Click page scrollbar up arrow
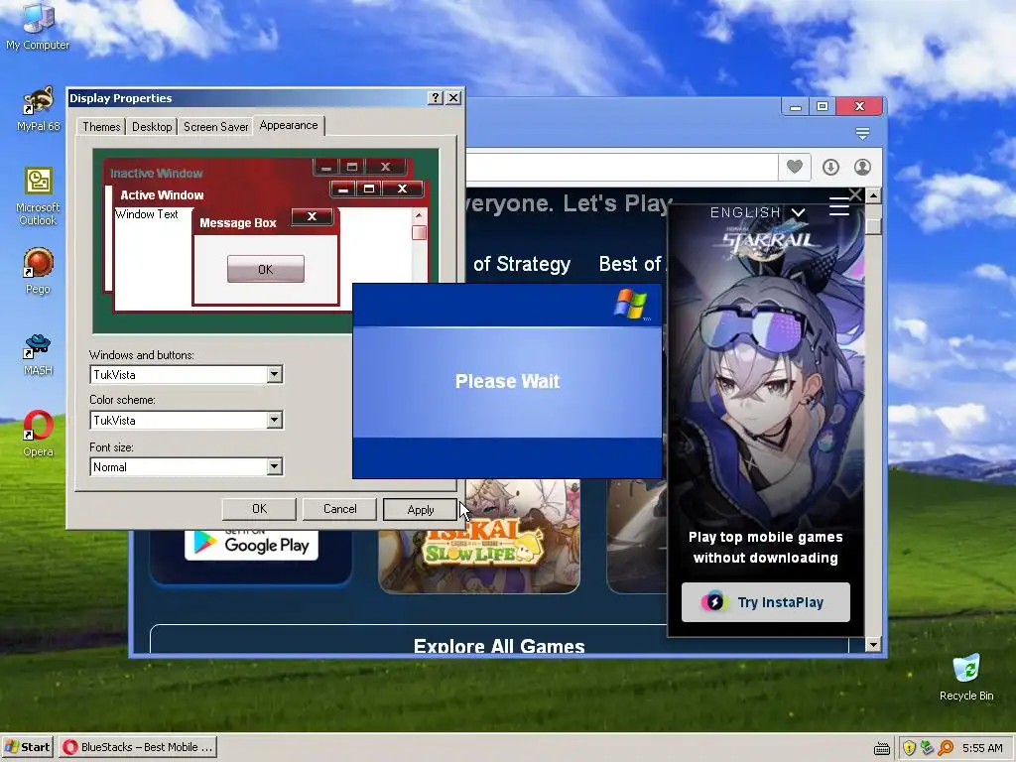Screen dimensions: 1016x762 [x=873, y=195]
